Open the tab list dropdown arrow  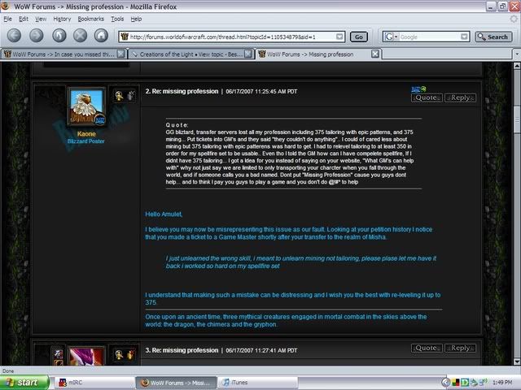(x=517, y=54)
